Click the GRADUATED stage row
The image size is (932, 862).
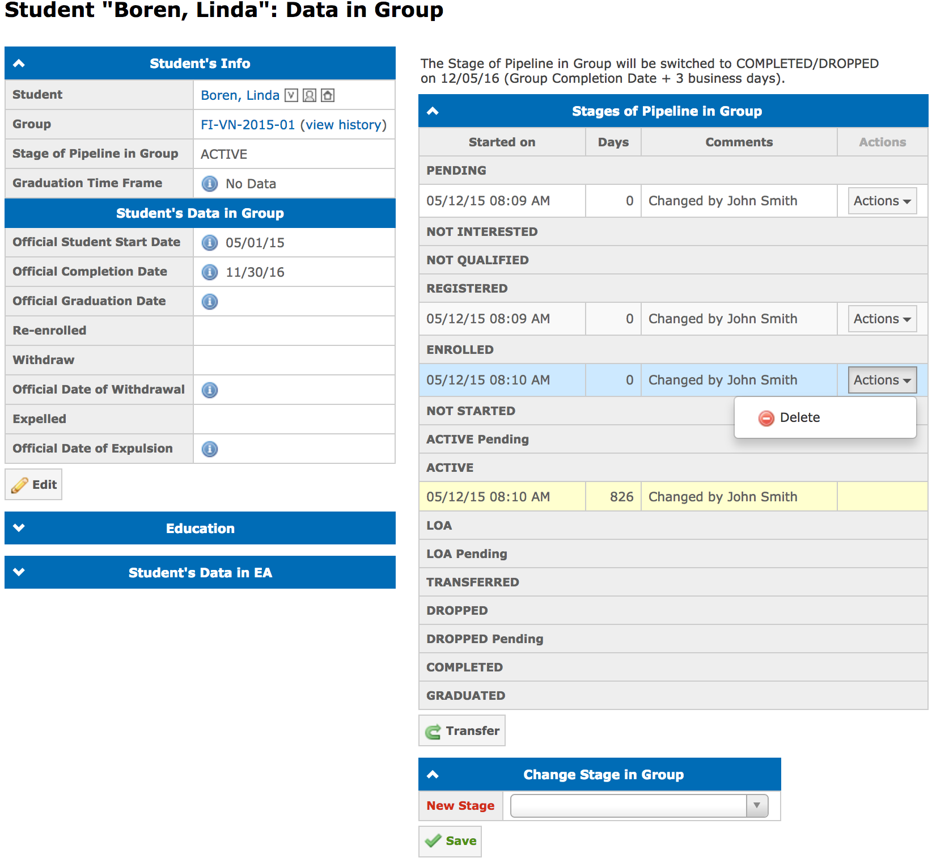click(x=673, y=696)
